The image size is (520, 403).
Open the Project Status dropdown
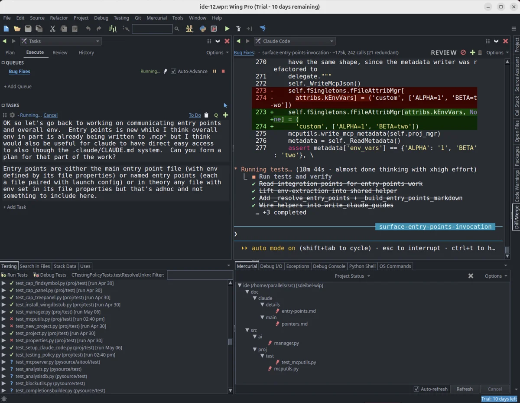point(352,276)
